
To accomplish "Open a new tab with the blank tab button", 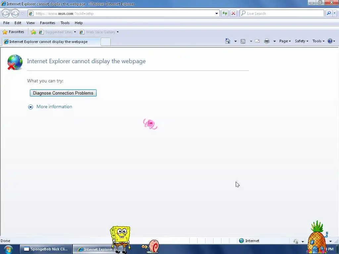I will pyautogui.click(x=106, y=42).
